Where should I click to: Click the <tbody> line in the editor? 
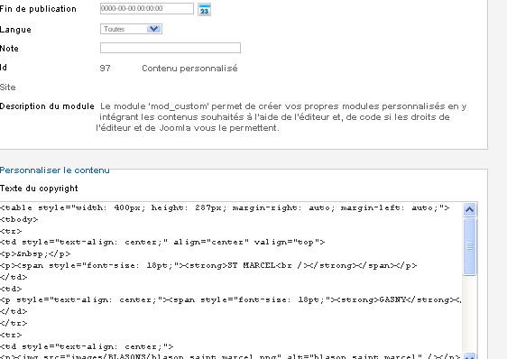(19, 219)
